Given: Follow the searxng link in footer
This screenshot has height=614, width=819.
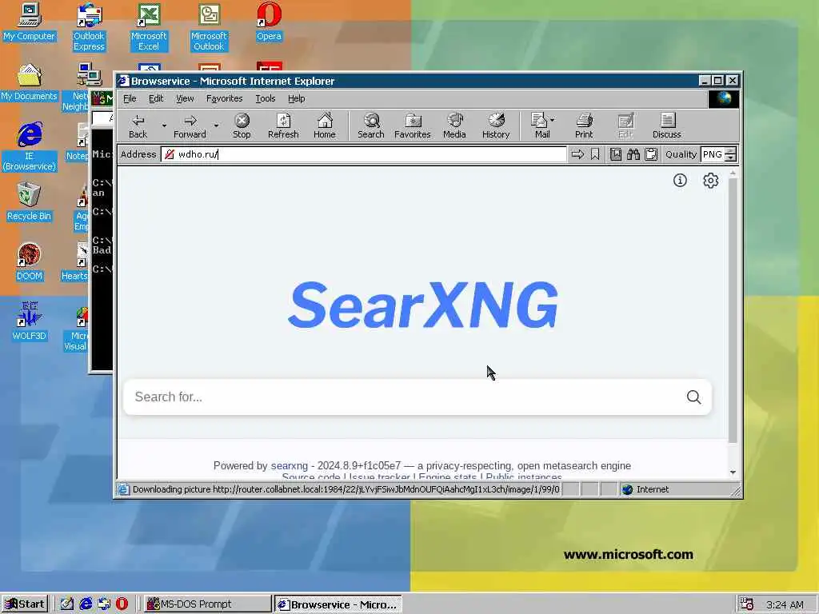Looking at the screenshot, I should (290, 466).
